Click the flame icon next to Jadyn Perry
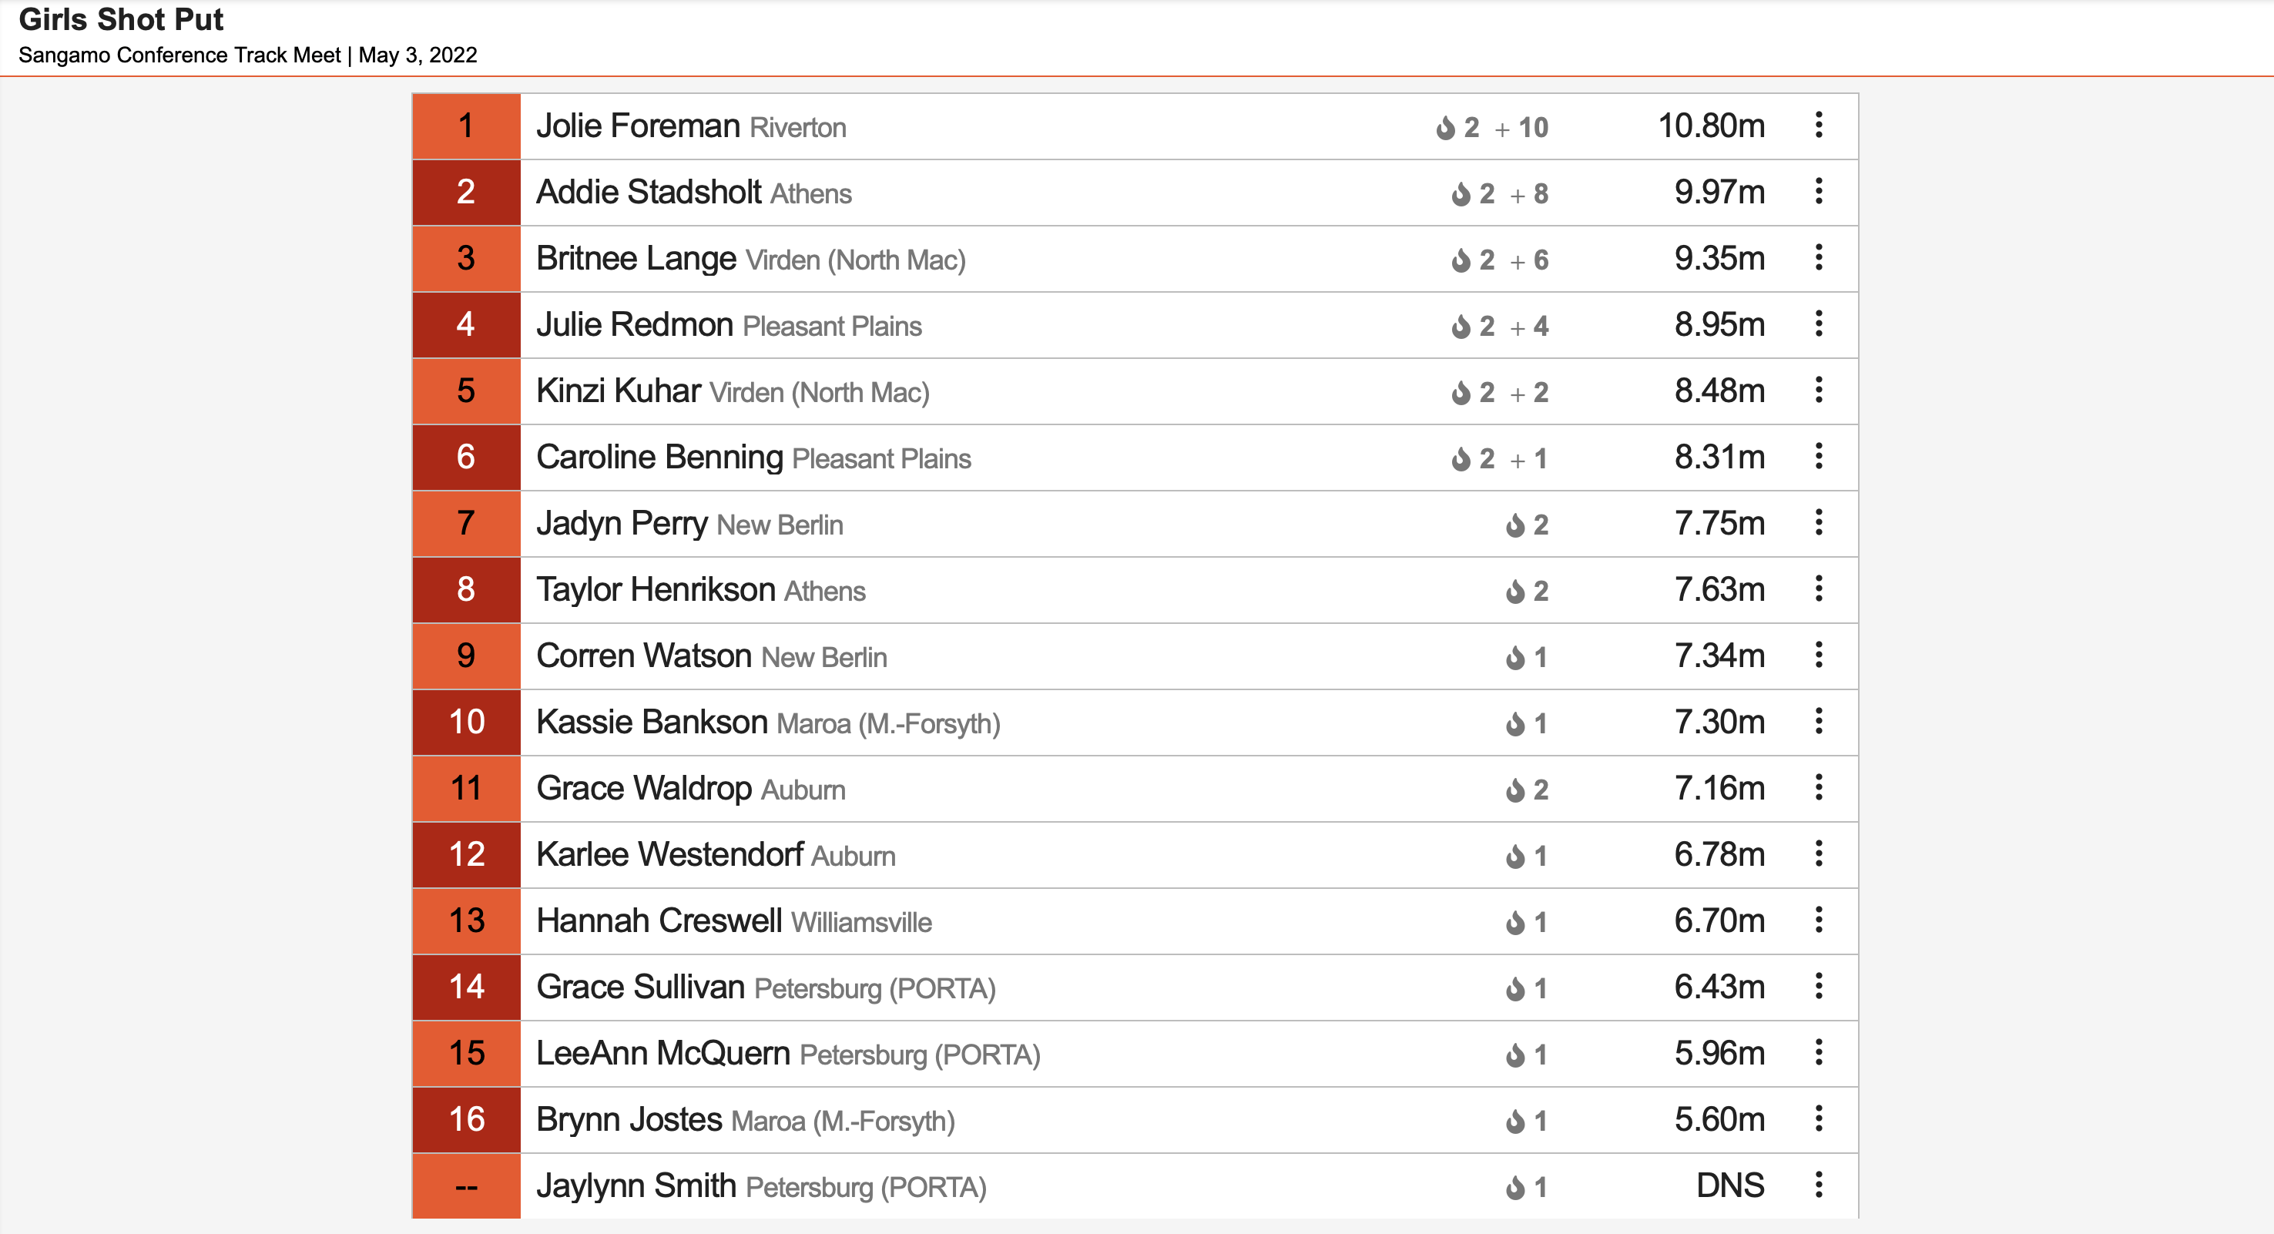This screenshot has width=2274, height=1234. [1514, 525]
